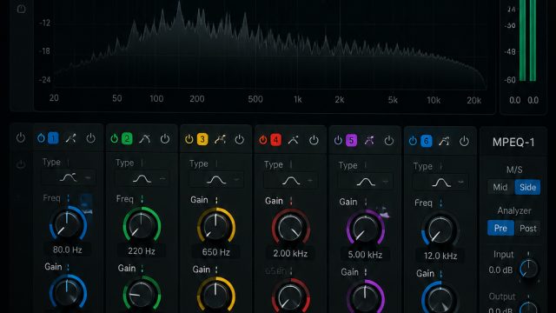Click band 2 curve edit icon
556x313 pixels.
[144, 139]
